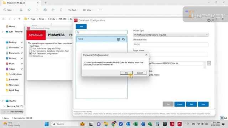The height and width of the screenshot is (128, 228).
Task: Add a new File Explorer tab
Action: (45, 3)
